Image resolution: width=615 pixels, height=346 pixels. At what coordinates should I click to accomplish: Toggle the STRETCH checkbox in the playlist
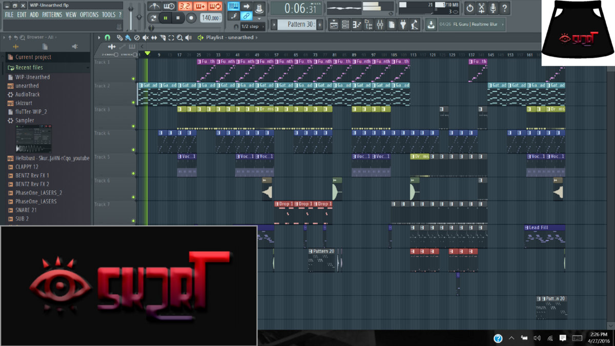pos(134,54)
